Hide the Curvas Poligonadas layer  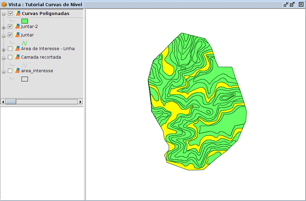[x=11, y=14]
